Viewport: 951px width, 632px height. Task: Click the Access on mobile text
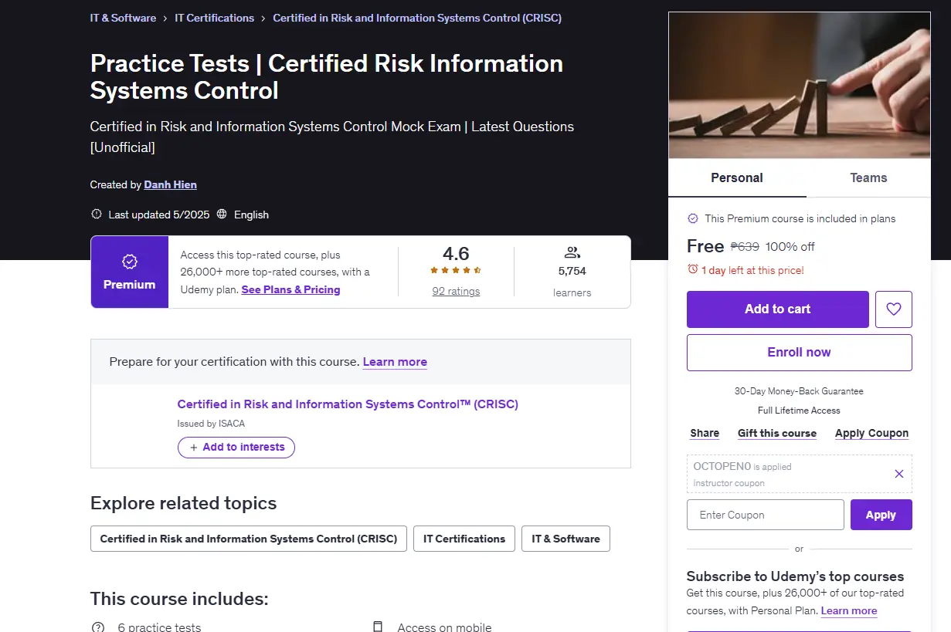click(x=444, y=627)
